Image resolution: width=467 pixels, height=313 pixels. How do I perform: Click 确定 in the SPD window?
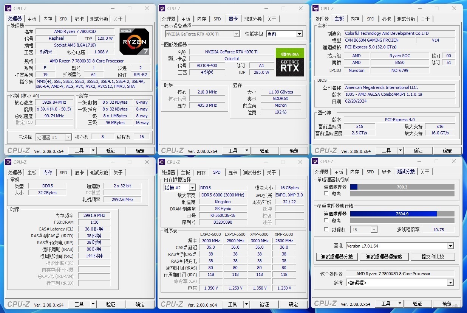coord(294,304)
